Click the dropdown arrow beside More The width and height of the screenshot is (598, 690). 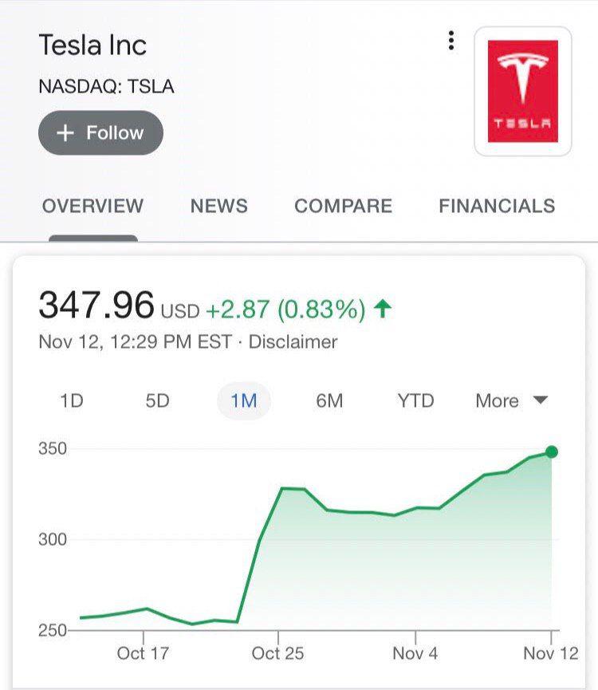pyautogui.click(x=541, y=400)
